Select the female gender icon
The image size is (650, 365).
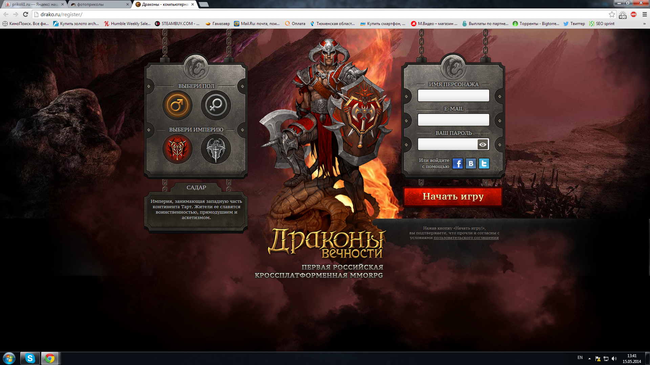[216, 105]
